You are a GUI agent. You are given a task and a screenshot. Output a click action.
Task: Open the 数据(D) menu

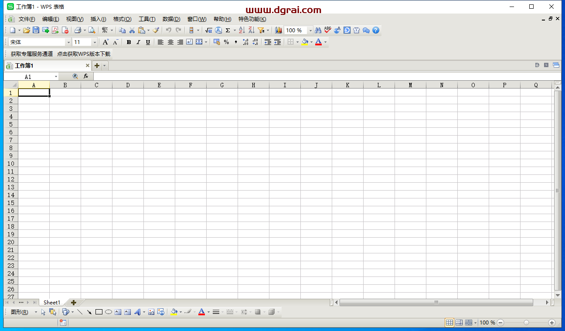(171, 19)
